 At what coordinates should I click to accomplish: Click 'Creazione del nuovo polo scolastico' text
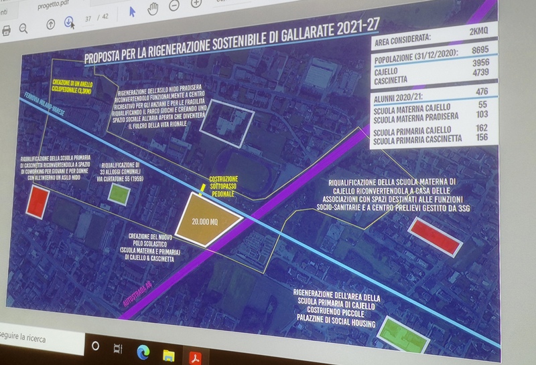(149, 247)
